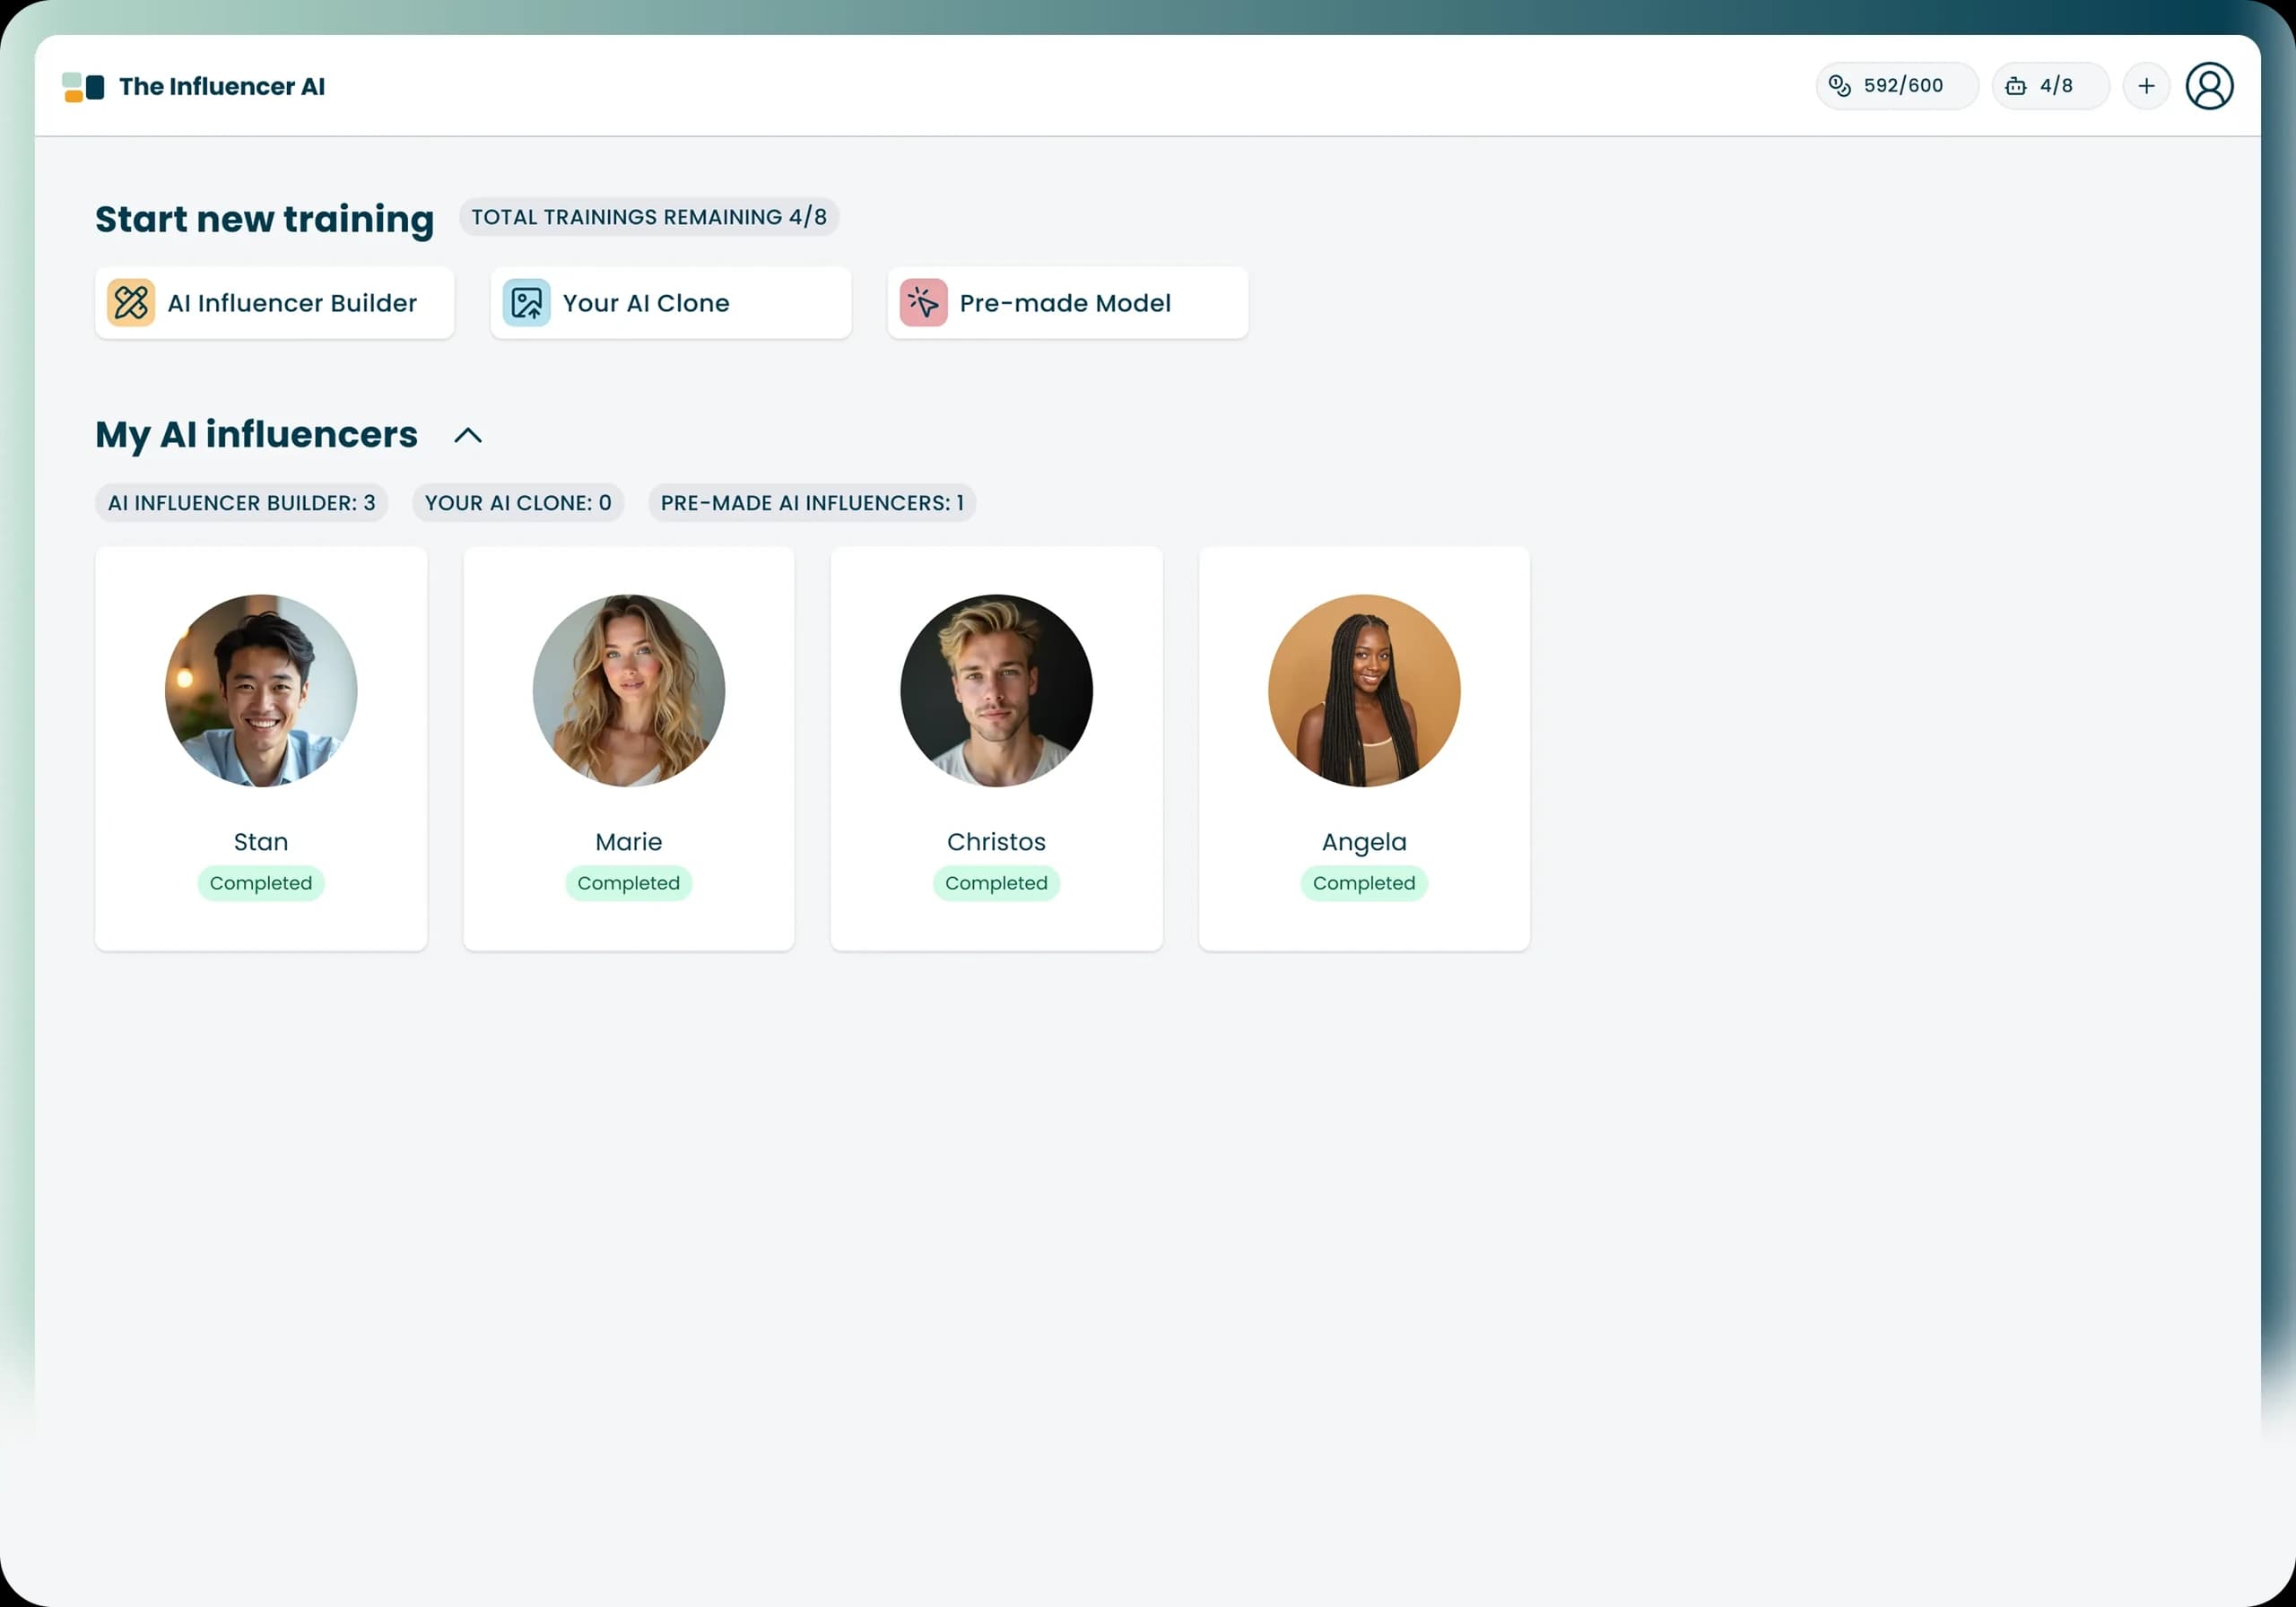Open the user profile avatar icon
Viewport: 2296px width, 1607px height.
click(x=2209, y=86)
